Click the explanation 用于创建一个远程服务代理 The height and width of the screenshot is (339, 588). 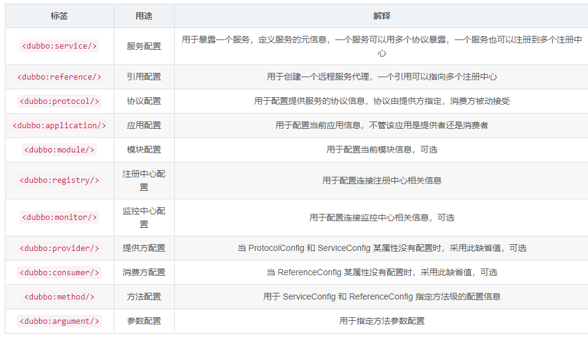pos(382,77)
